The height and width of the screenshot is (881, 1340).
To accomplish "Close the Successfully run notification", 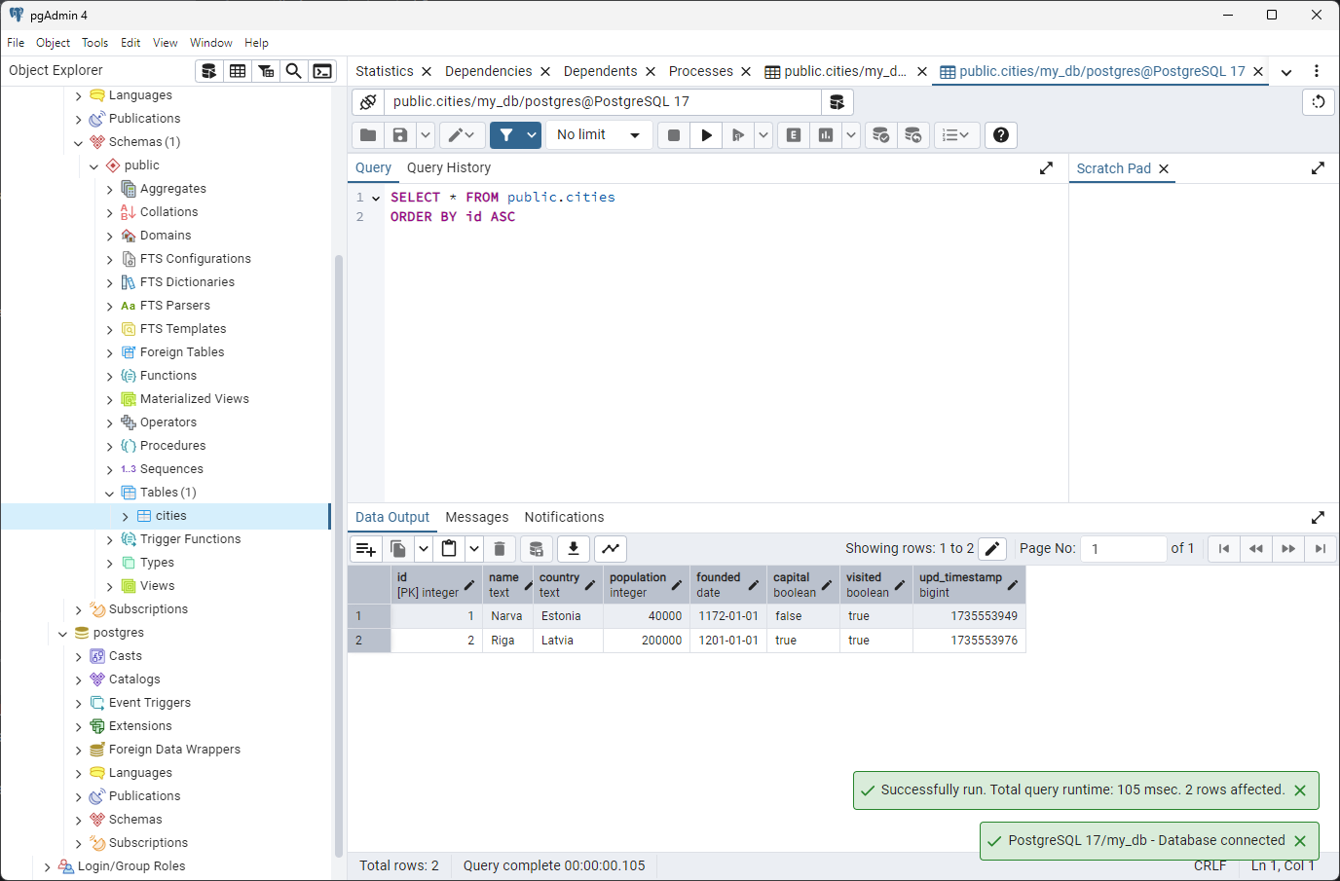I will click(1300, 790).
